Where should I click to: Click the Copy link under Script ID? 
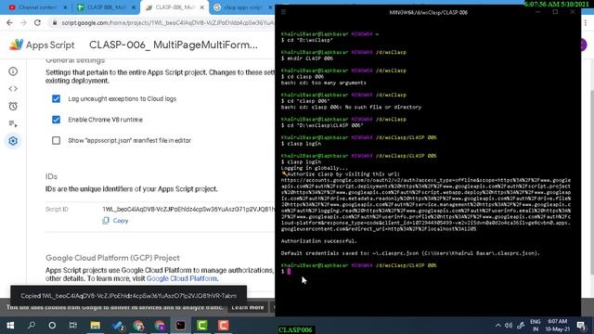click(x=121, y=221)
